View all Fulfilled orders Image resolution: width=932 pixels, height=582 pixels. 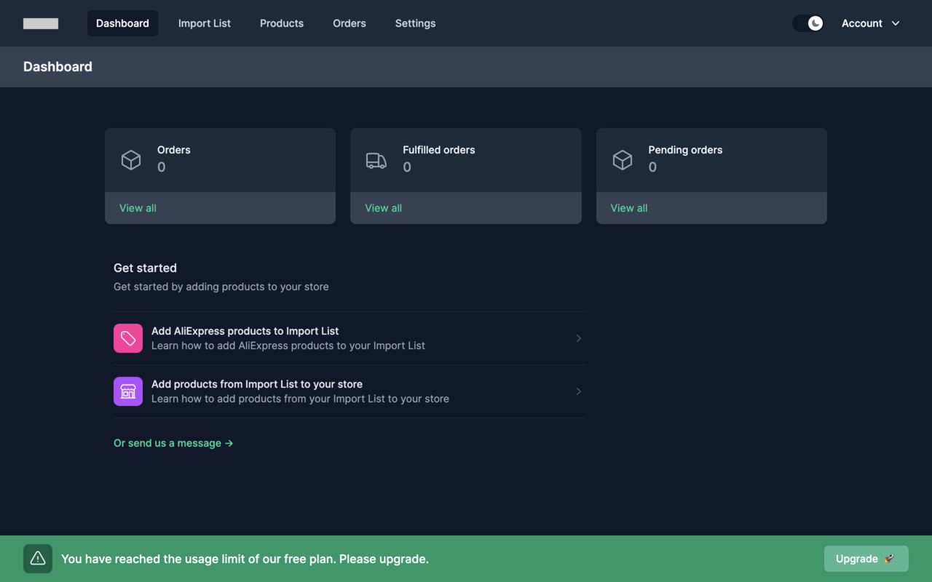pyautogui.click(x=383, y=208)
